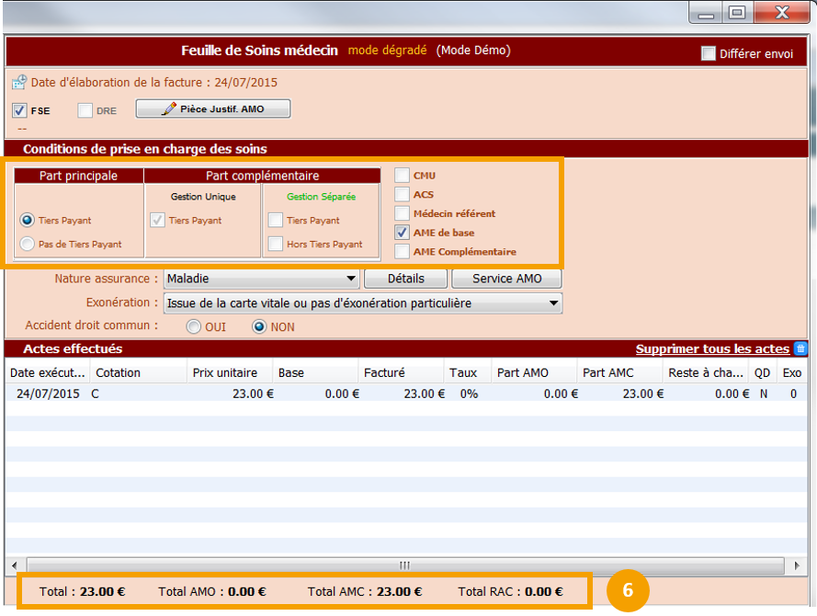817x616 pixels.
Task: Click the Détails button
Action: [x=405, y=279]
